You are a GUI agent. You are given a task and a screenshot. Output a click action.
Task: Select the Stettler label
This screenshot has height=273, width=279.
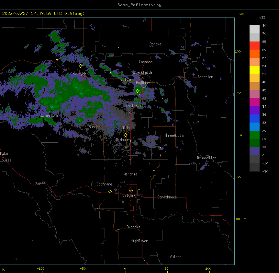point(205,77)
